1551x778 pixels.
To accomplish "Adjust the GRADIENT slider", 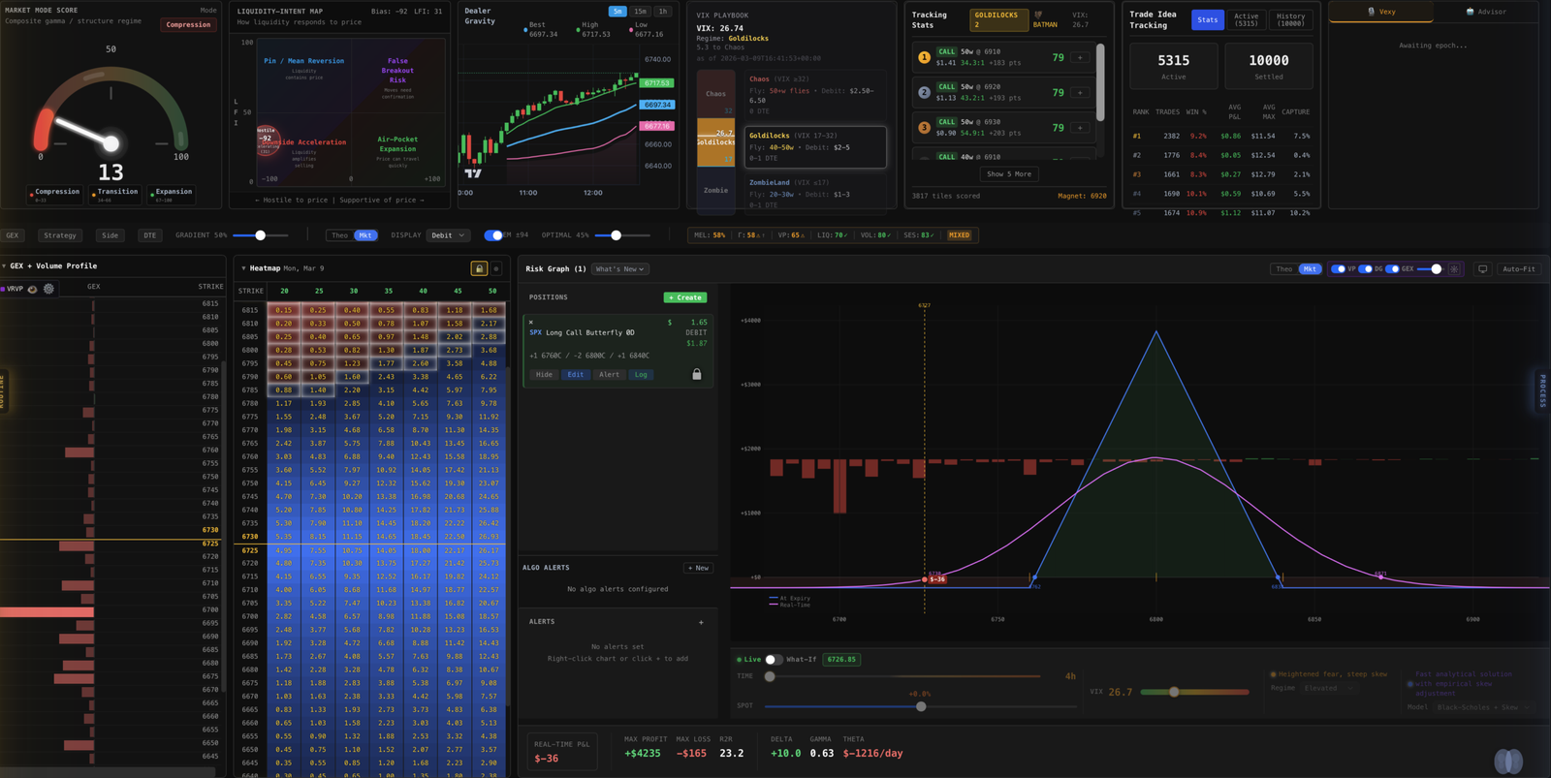I will click(x=260, y=235).
